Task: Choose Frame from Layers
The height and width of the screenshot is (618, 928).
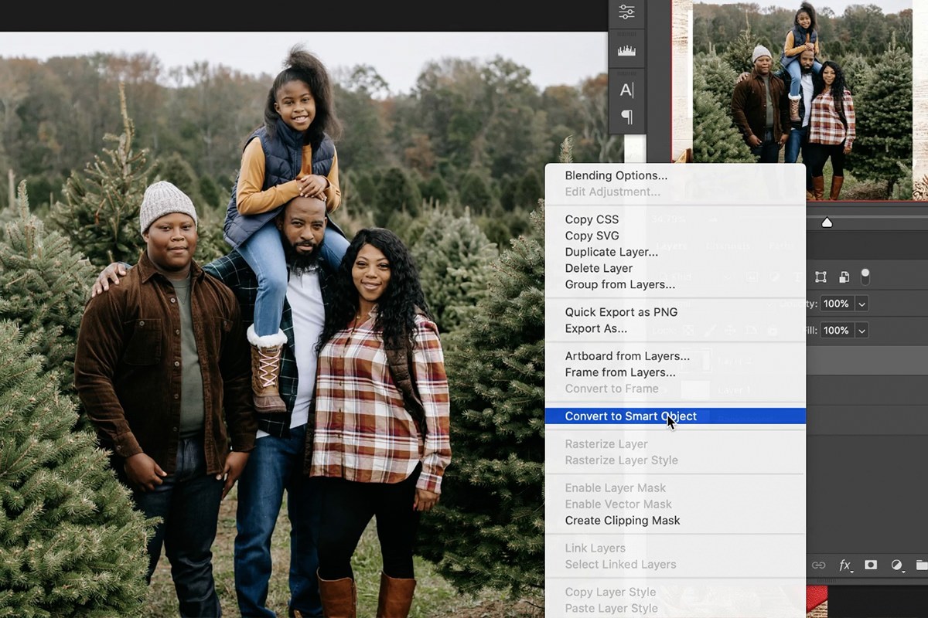Action: (620, 372)
